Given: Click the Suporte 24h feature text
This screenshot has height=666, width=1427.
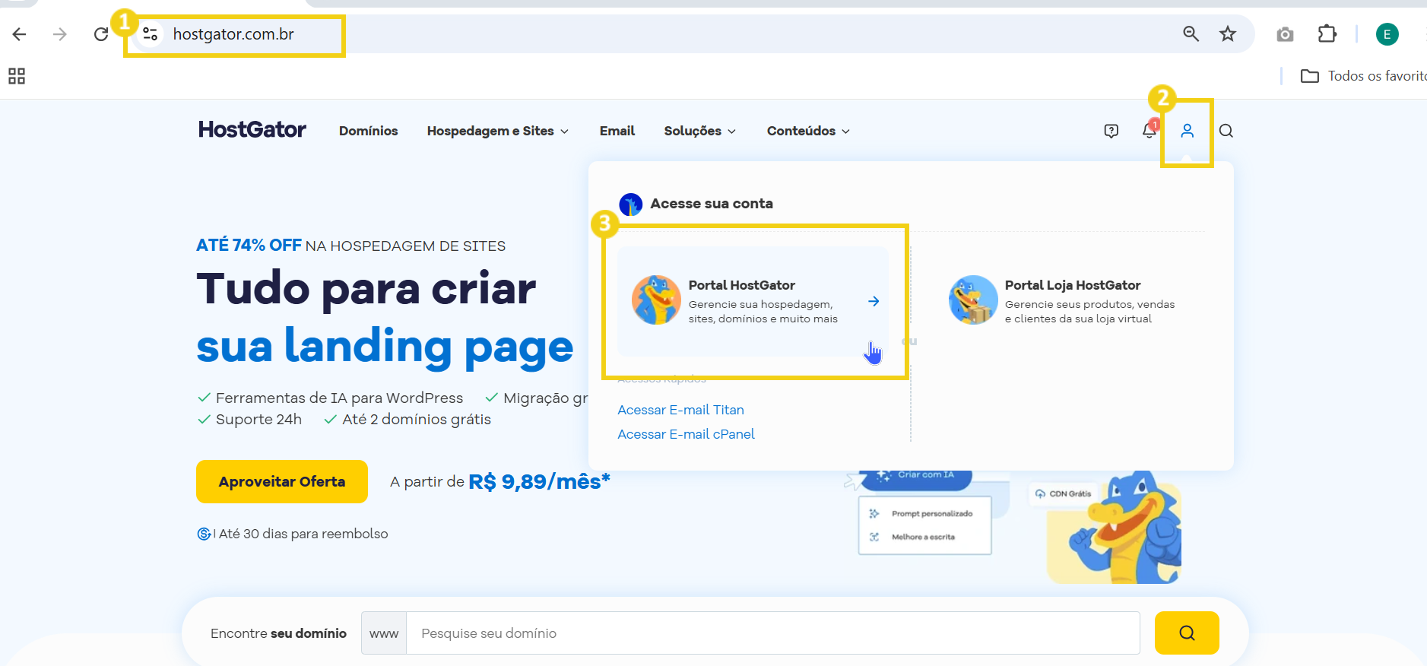Looking at the screenshot, I should [258, 420].
